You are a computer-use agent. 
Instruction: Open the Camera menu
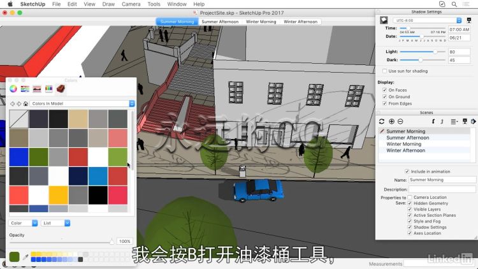click(131, 4)
